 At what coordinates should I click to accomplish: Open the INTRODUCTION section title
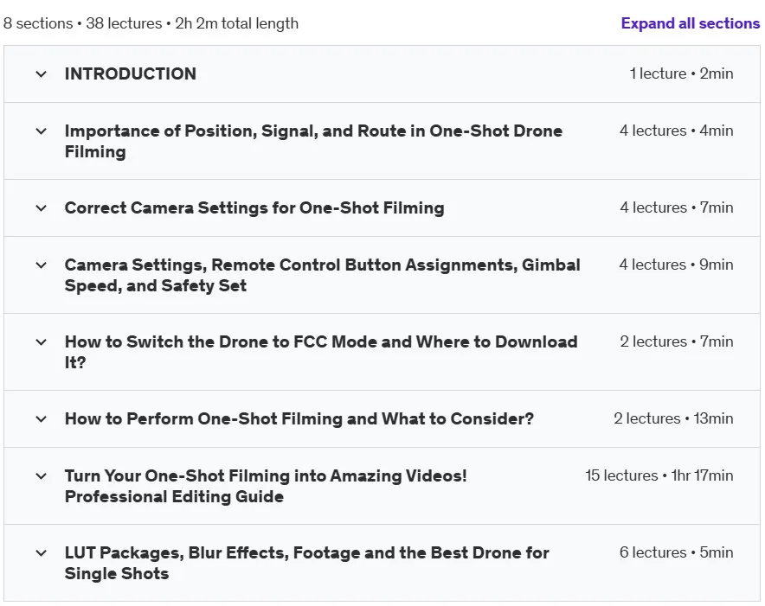click(x=131, y=73)
